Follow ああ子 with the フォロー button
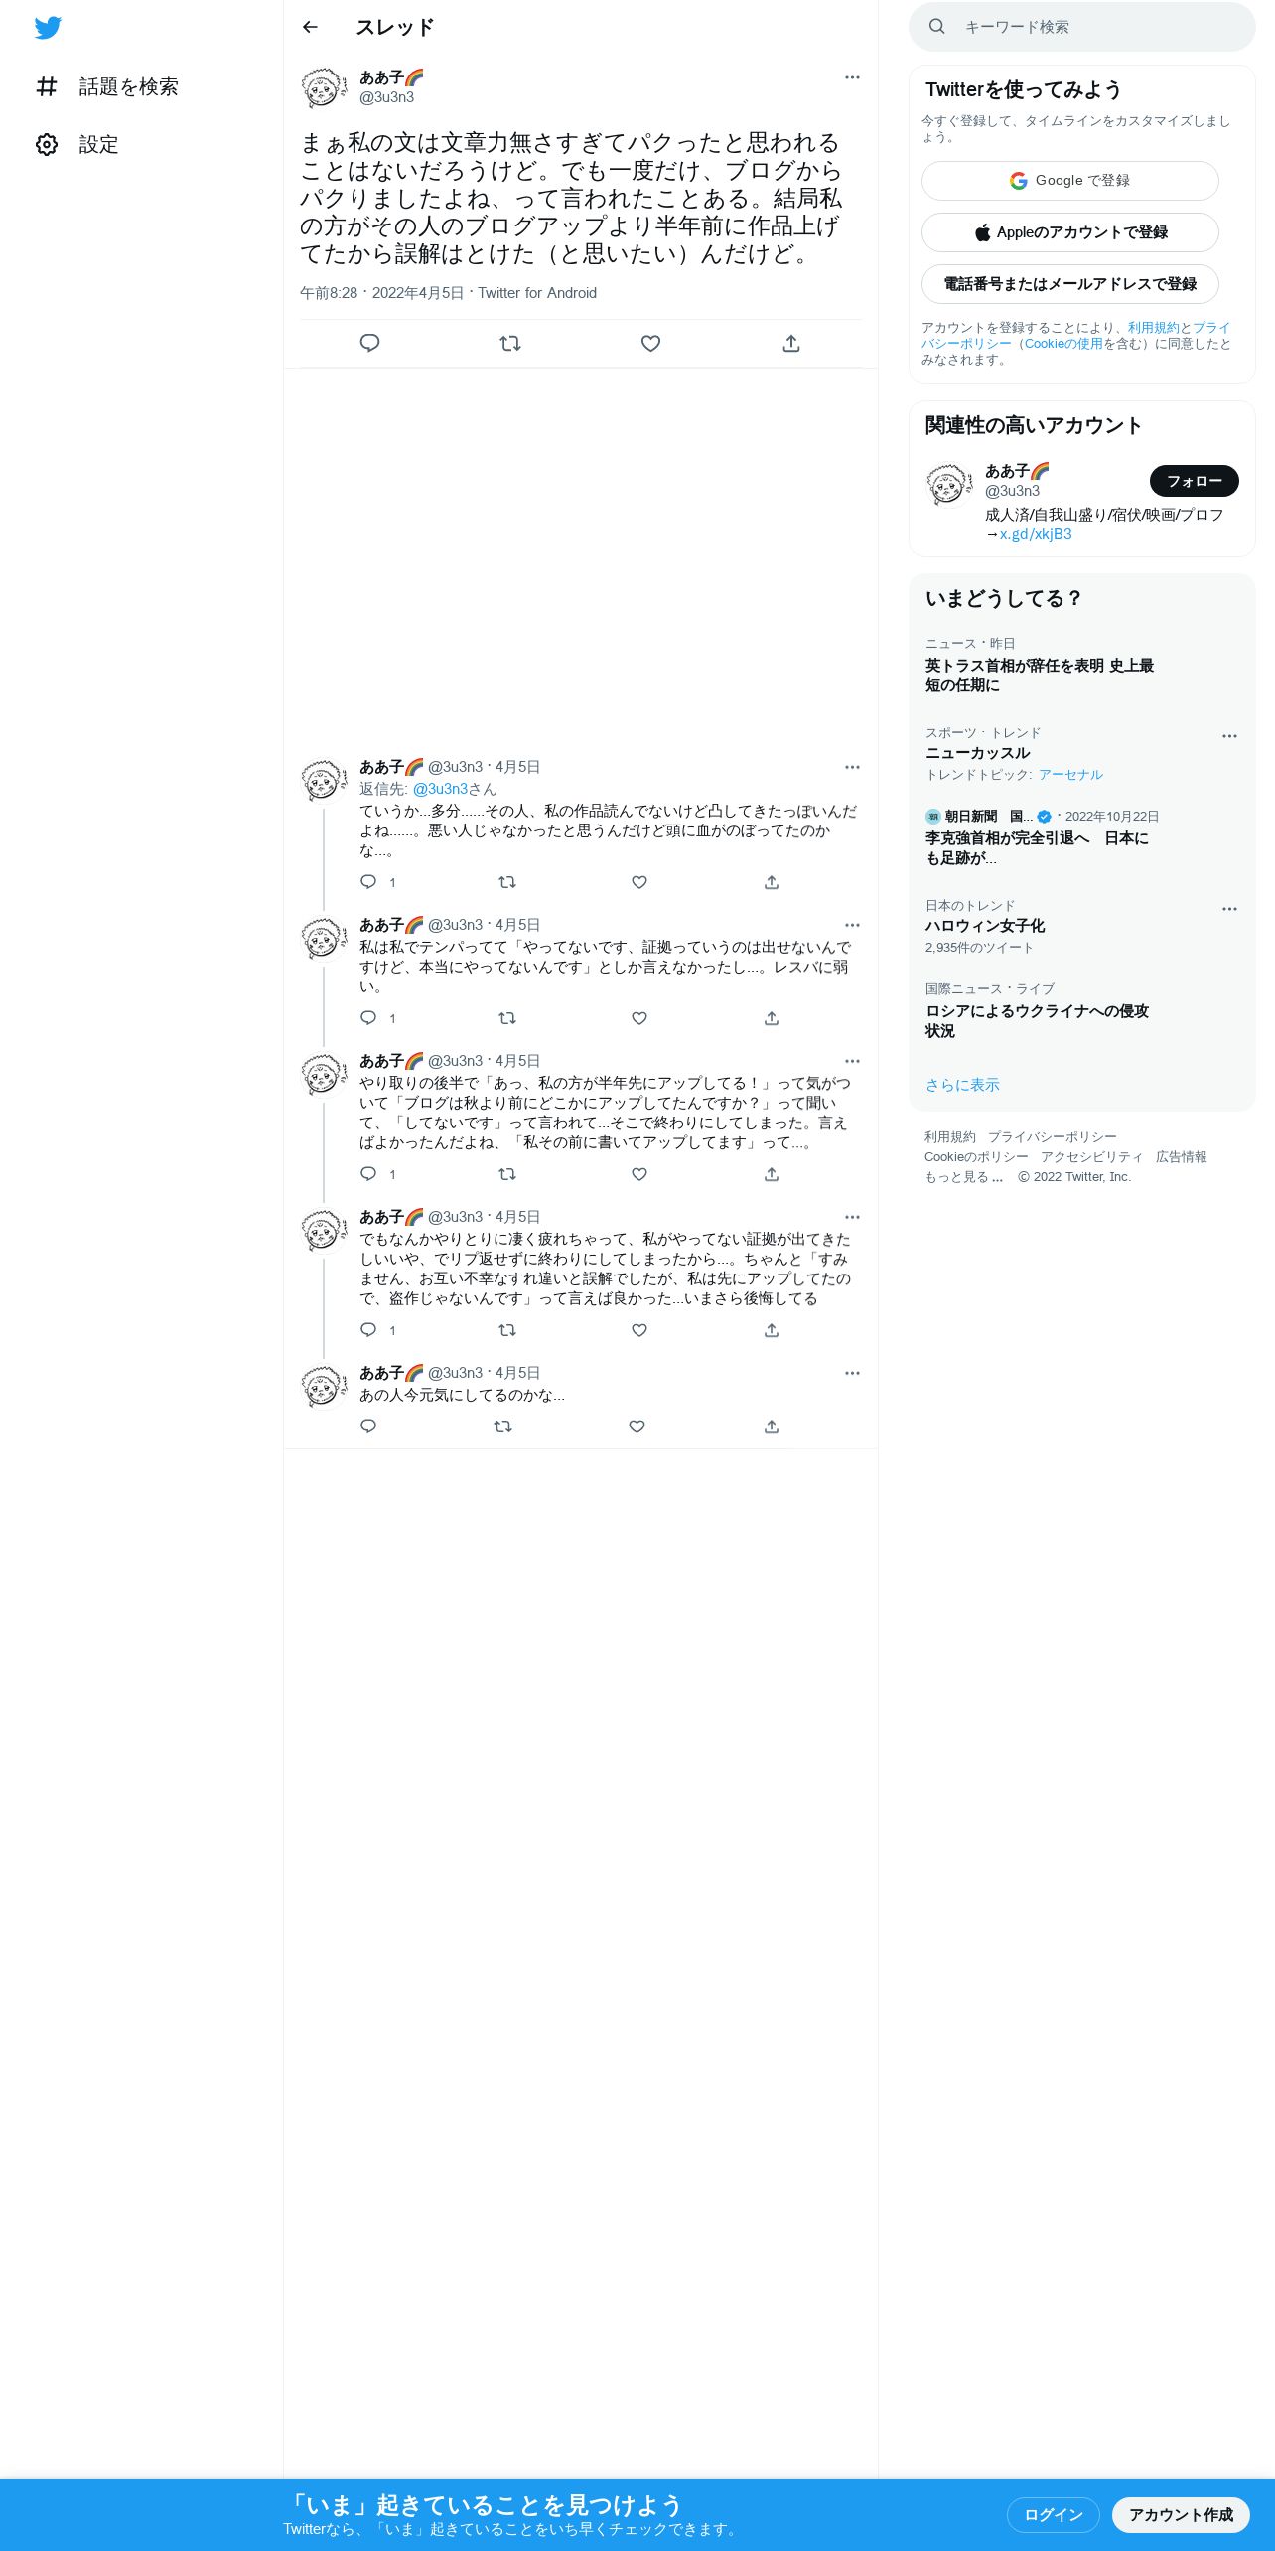 pyautogui.click(x=1195, y=481)
